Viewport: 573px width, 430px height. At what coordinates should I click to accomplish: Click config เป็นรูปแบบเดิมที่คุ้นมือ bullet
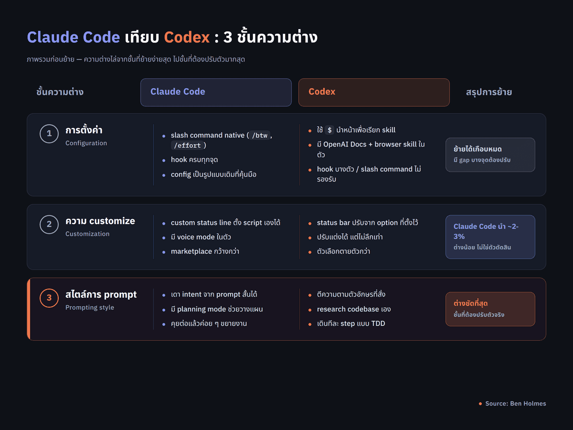(x=213, y=174)
